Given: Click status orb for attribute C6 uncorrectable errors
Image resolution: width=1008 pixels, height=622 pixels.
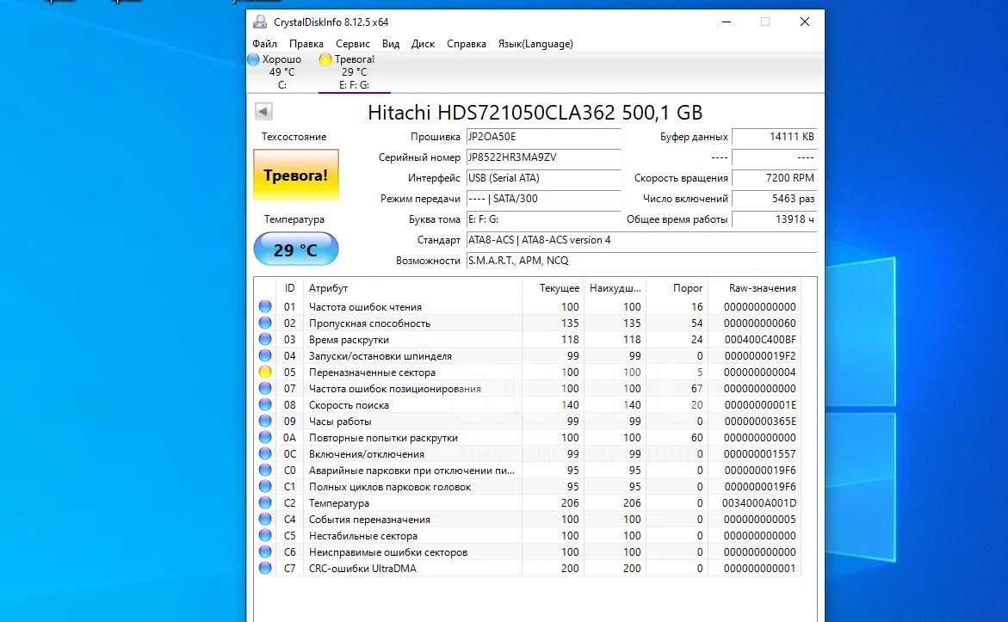Looking at the screenshot, I should tap(265, 551).
